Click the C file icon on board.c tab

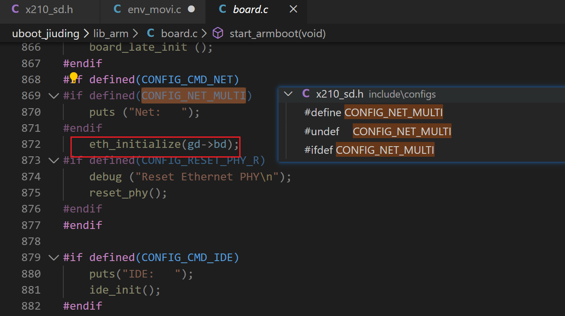click(x=222, y=9)
